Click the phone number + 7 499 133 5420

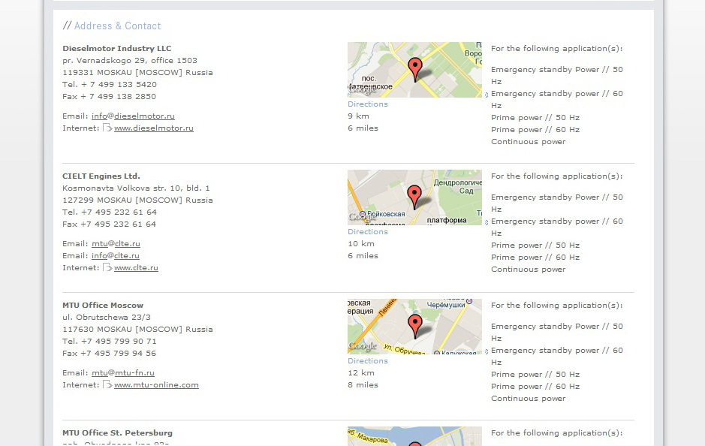pos(119,84)
